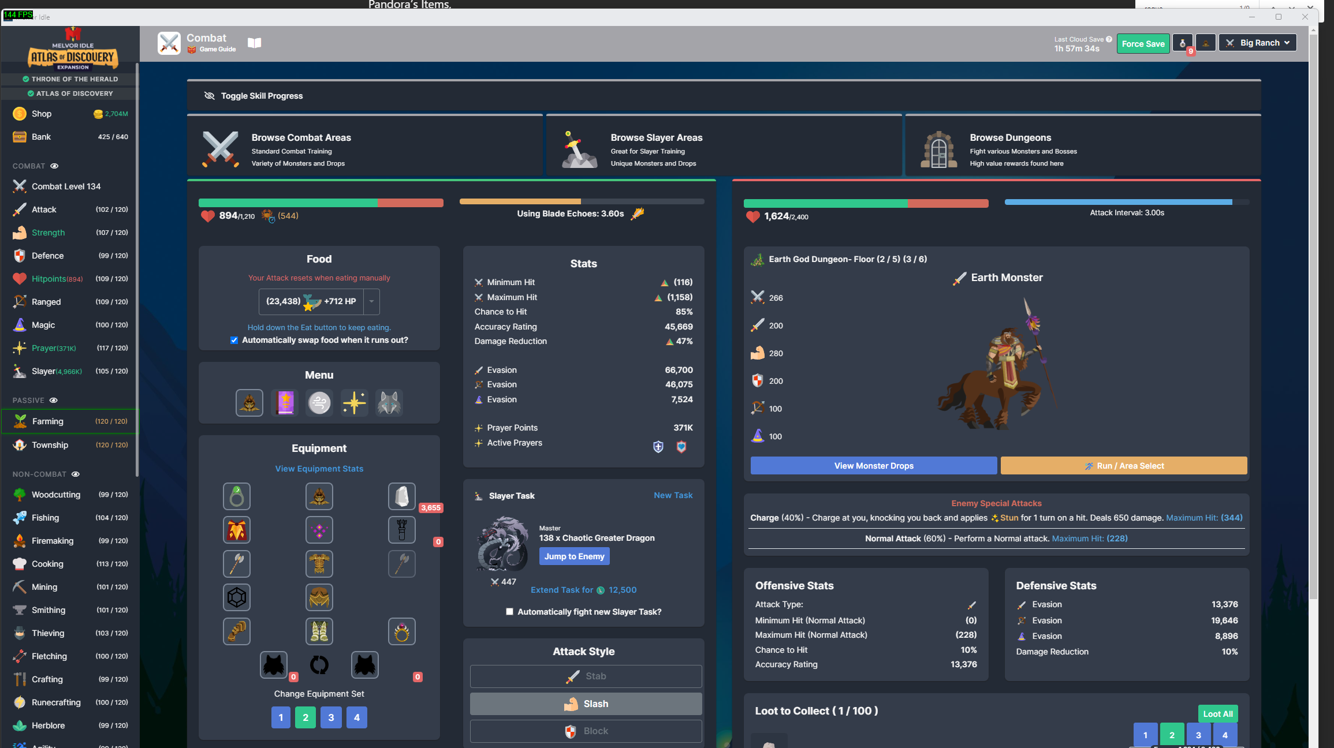Open View Monster Drops for Earth Monster
The height and width of the screenshot is (748, 1334).
point(873,466)
